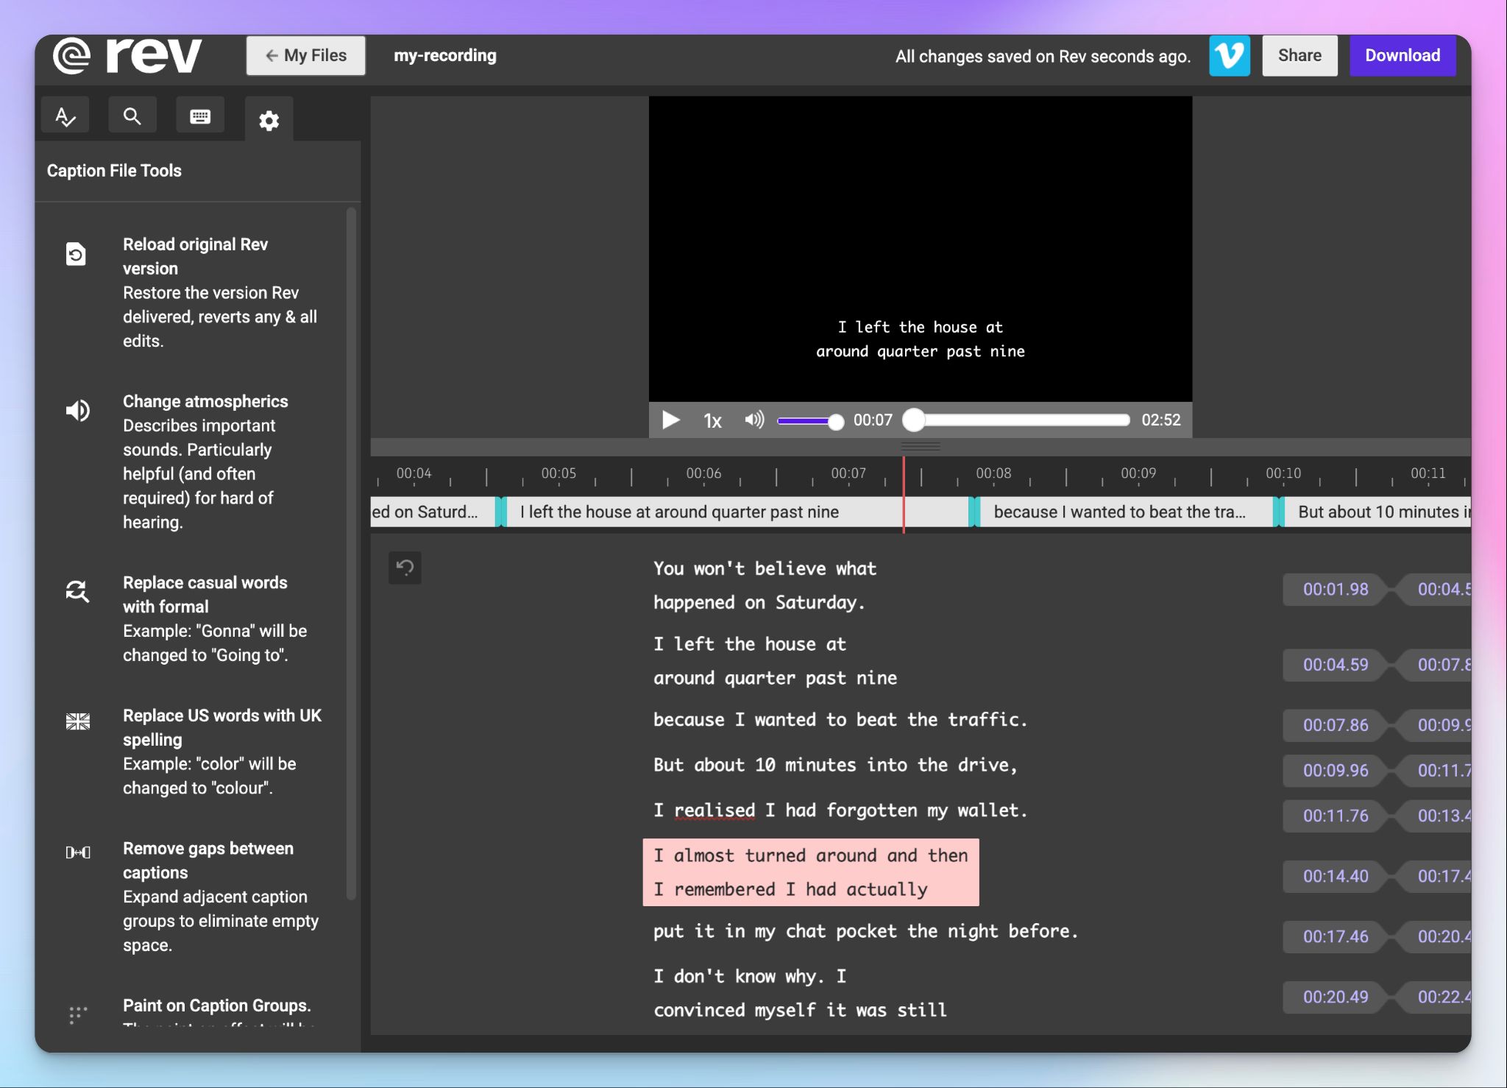Screen dimensions: 1507x1088
Task: Click the Download button
Action: 1403,56
